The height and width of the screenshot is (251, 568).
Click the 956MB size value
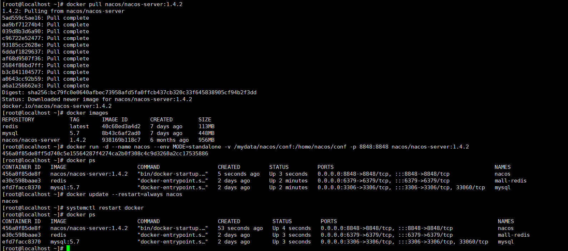206,140
